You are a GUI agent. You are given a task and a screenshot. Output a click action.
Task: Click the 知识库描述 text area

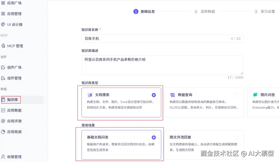(x=162, y=65)
